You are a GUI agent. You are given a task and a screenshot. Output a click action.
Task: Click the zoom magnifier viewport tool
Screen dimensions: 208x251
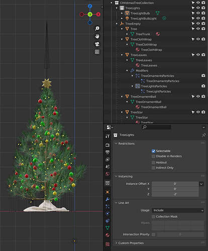coord(97,29)
